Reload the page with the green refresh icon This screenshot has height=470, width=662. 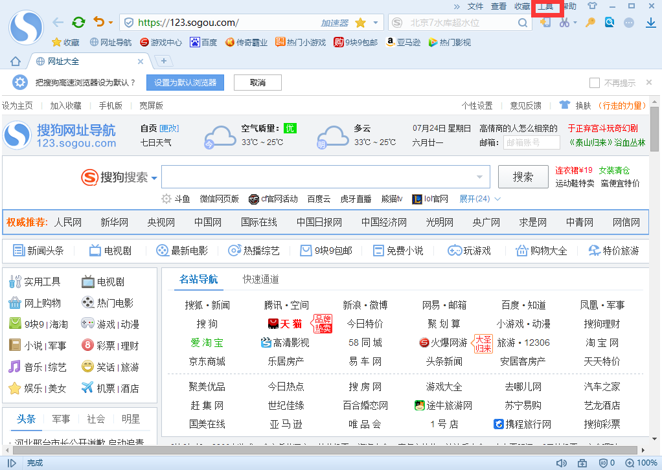pos(78,23)
